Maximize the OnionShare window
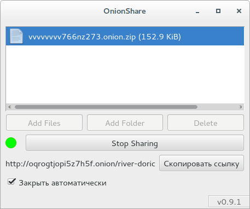250x209 pixels. pos(218,11)
